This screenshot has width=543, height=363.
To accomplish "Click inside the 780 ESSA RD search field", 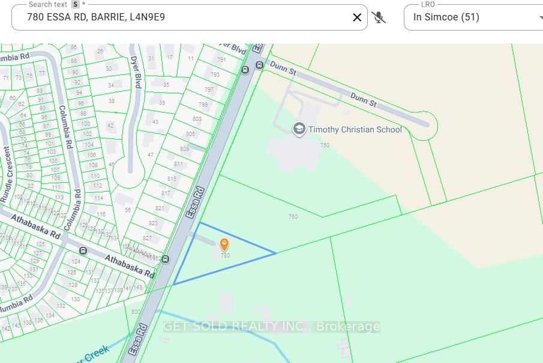I will 187,17.
